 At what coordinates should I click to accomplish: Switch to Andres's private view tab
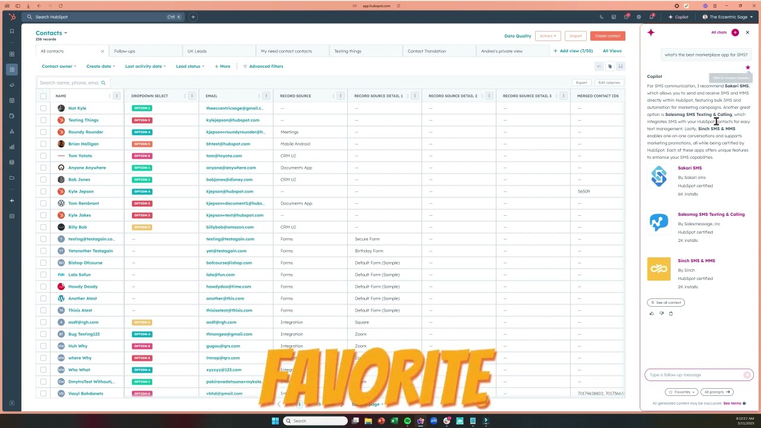click(512, 51)
